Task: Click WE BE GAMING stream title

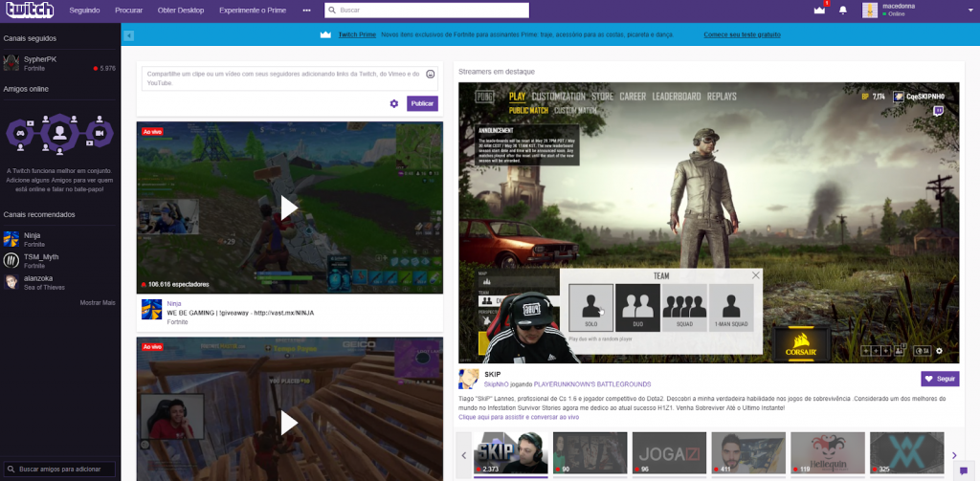Action: coord(240,313)
